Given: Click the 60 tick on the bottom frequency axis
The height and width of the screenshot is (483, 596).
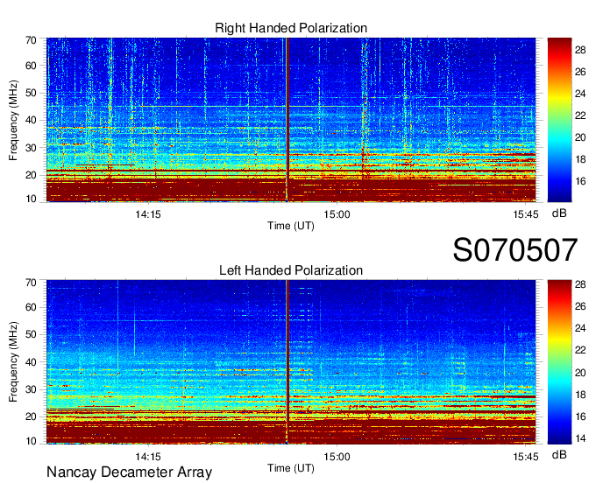Looking at the screenshot, I should pos(31,307).
